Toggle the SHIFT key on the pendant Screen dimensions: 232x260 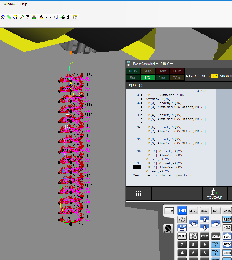(x=182, y=211)
